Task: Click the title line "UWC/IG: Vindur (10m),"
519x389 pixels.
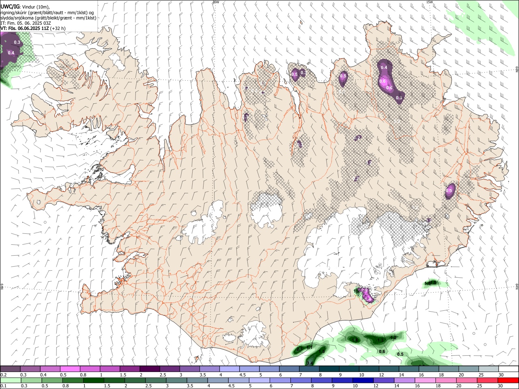Action: [25, 7]
